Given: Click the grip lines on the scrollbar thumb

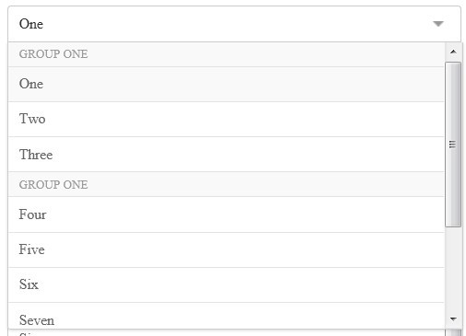Looking at the screenshot, I should 452,145.
